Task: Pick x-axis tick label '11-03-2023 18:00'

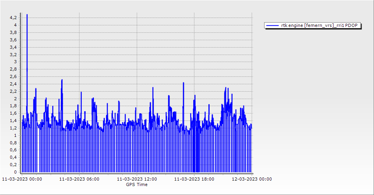Action: click(x=194, y=179)
